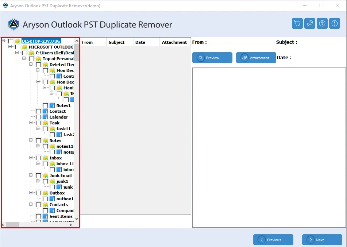347x247 pixels.
Task: Click the Contact blue item icon
Action: [x=45, y=111]
